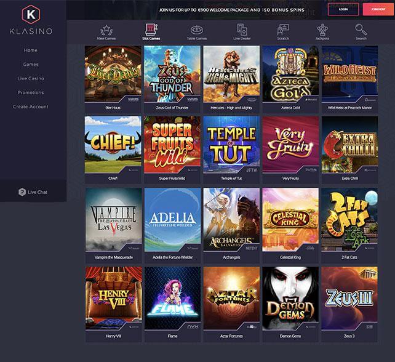Select Create Account in sidebar
This screenshot has width=395, height=362.
click(31, 107)
